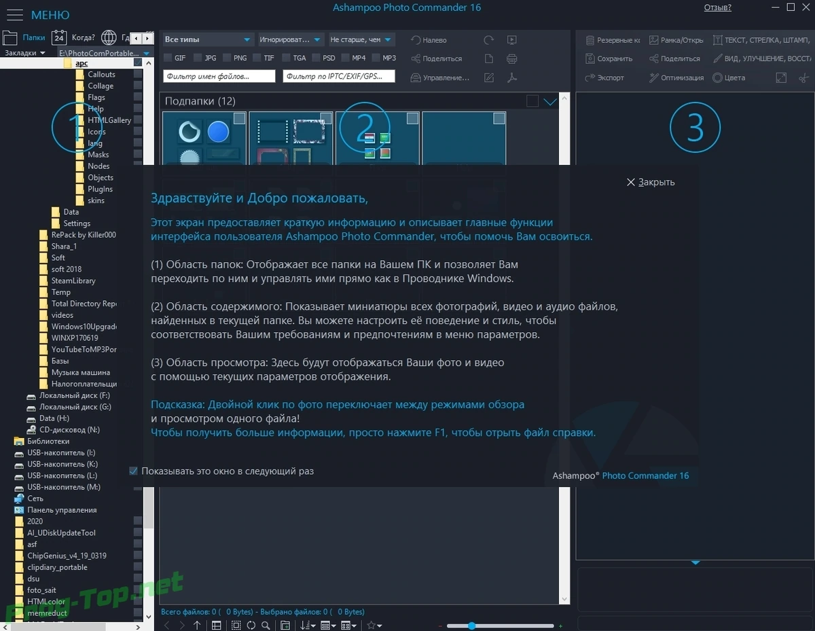Click the new folder plus icon
The height and width of the screenshot is (631, 815).
tap(285, 625)
